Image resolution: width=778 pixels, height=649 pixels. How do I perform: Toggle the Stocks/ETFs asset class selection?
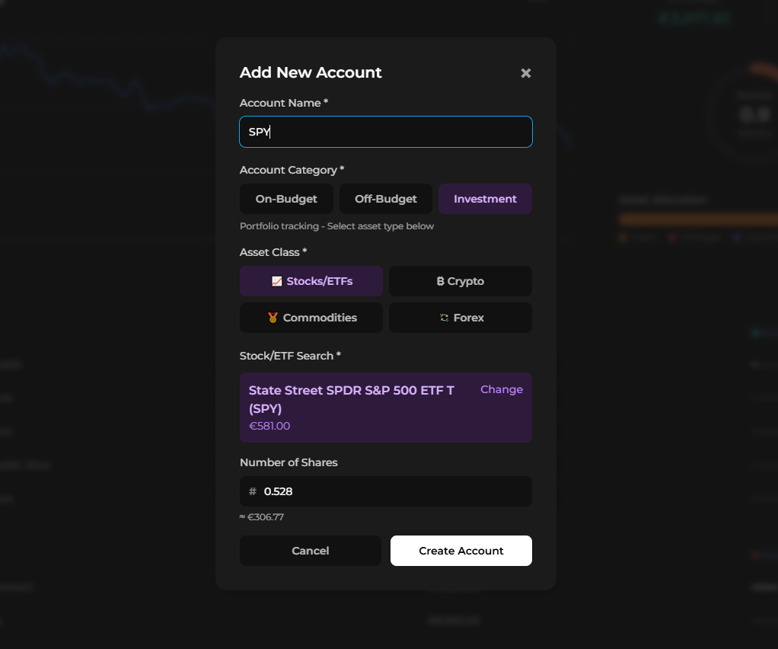click(x=311, y=281)
